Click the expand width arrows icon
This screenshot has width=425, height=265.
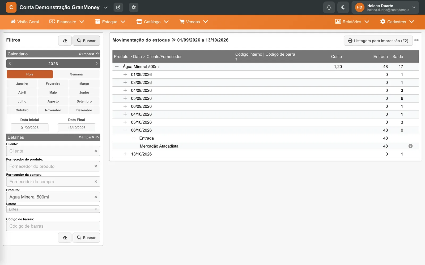[416, 40]
